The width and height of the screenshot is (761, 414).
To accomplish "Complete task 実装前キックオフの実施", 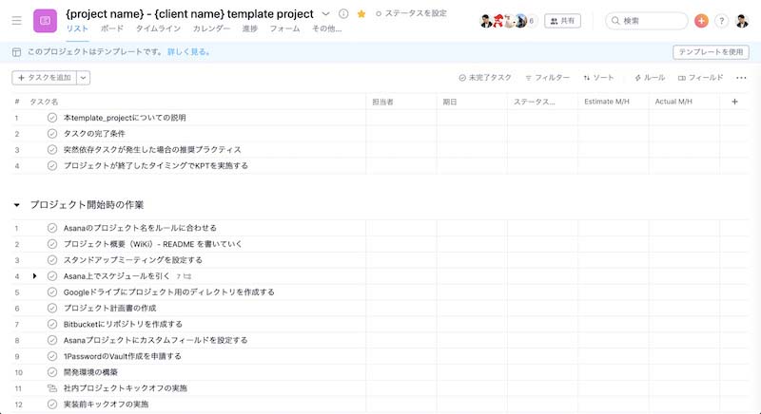I will (x=52, y=404).
